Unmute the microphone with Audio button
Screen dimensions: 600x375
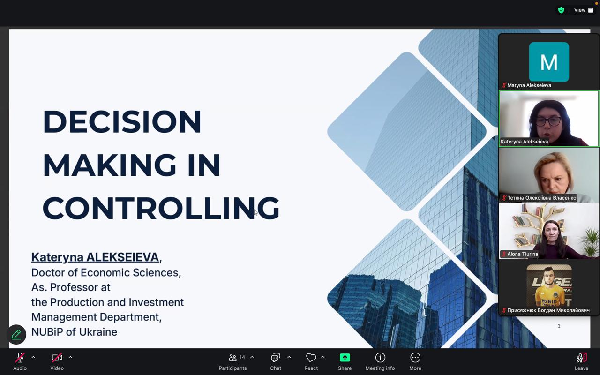(x=20, y=361)
